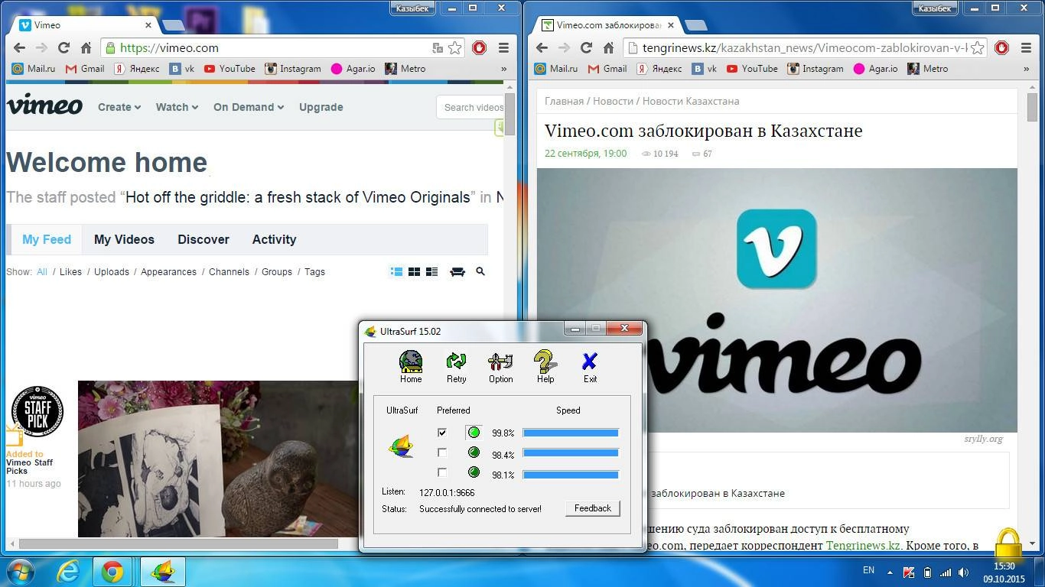1045x587 pixels.
Task: Click the Vimeo logo
Action: (44, 105)
